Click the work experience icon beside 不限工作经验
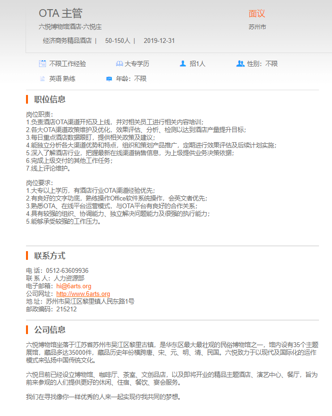This screenshot has height=416, width=332. click(x=42, y=64)
